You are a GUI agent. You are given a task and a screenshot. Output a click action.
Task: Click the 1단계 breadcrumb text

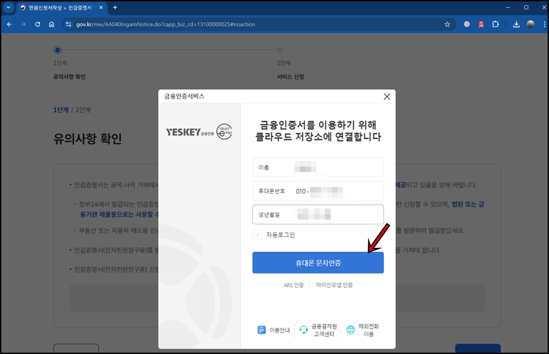point(61,110)
